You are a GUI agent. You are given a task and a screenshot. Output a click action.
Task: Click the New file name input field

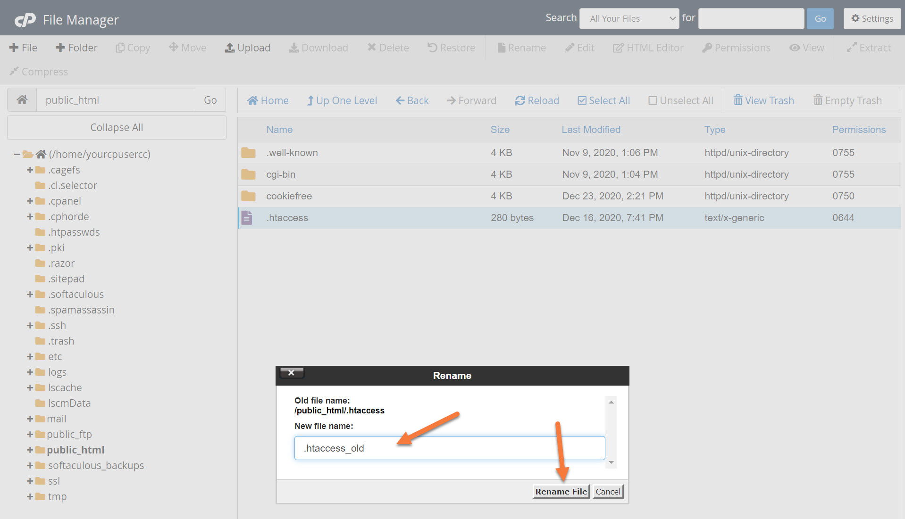pyautogui.click(x=449, y=448)
